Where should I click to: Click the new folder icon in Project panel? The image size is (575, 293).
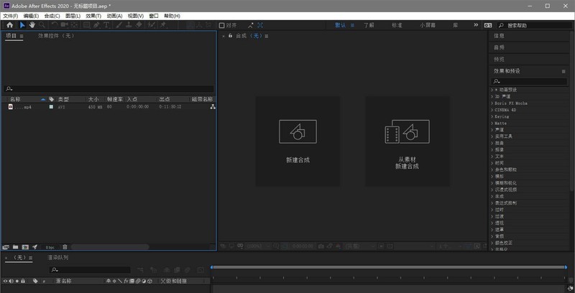click(15, 247)
